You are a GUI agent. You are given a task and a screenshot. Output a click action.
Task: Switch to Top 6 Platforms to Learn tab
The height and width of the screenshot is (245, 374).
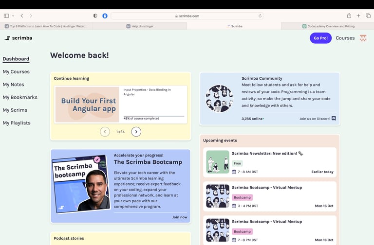[46, 26]
